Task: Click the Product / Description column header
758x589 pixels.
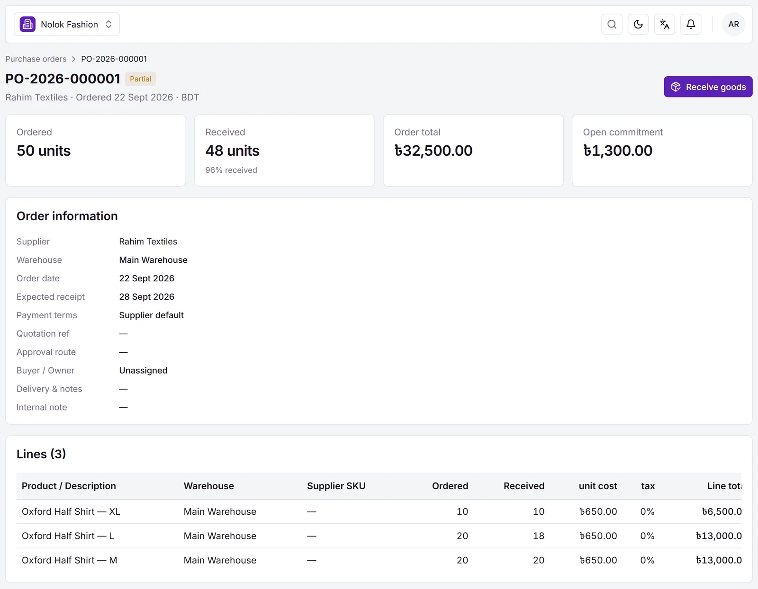Action: [69, 486]
